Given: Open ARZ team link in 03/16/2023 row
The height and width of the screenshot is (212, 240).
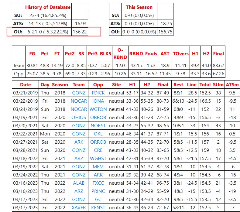Looking at the screenshot, I should (x=79, y=191).
